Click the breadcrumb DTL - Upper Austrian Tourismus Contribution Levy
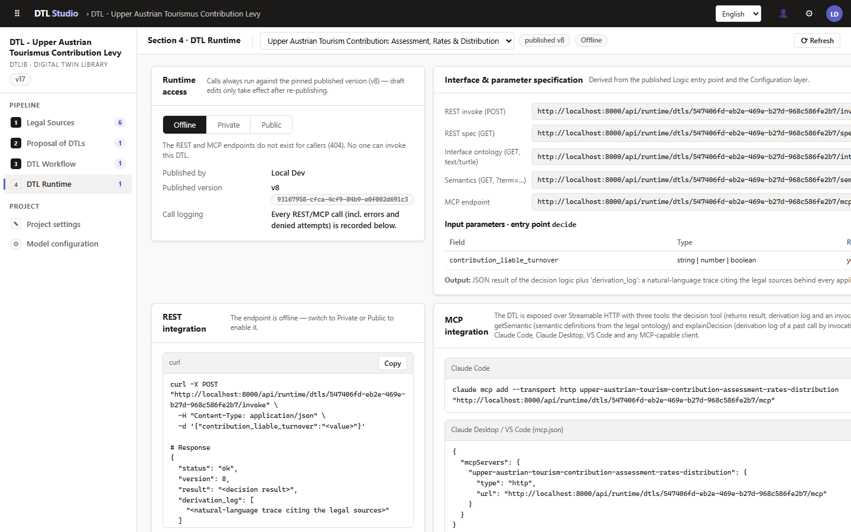Viewport: 851px width, 532px height. click(176, 14)
